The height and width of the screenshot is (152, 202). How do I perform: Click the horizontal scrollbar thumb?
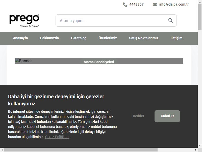coord(81,150)
